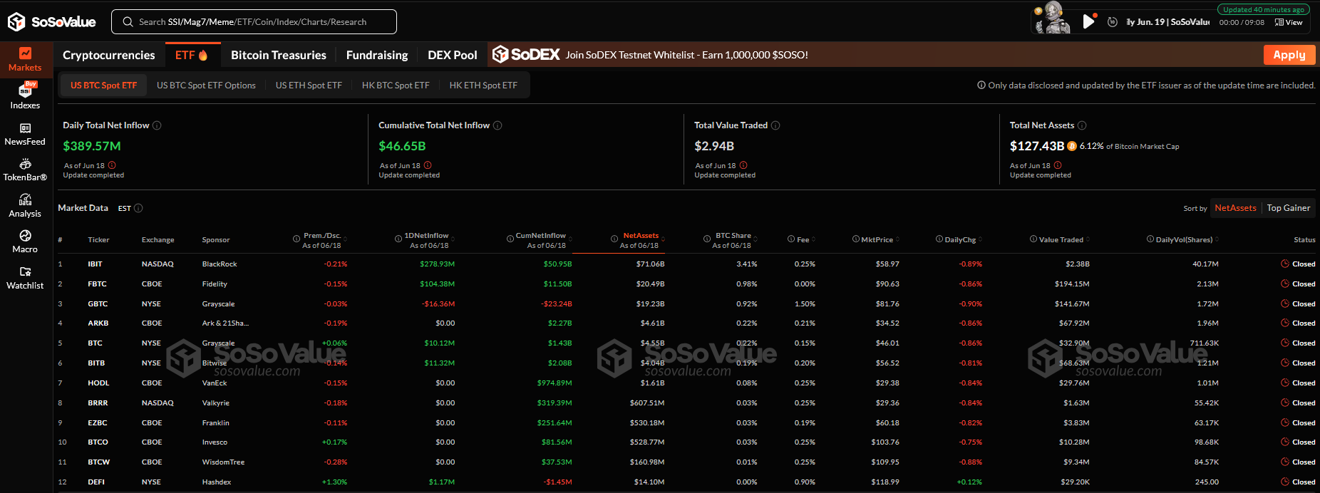The height and width of the screenshot is (493, 1320).
Task: Click the SoDEX Testnet Whitelist banner text
Action: (x=687, y=55)
